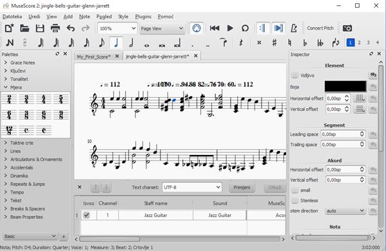
Task: Open the zoom 100% dropdown
Action: pyautogui.click(x=117, y=28)
